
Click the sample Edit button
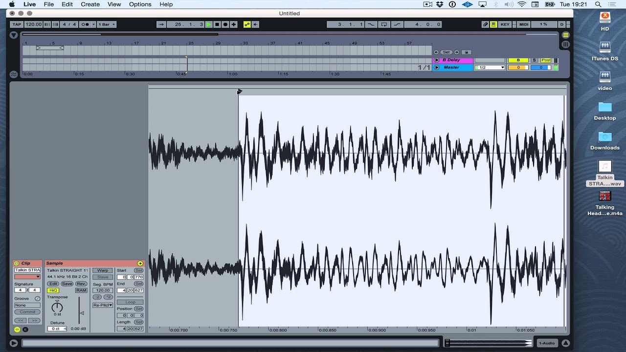point(53,284)
